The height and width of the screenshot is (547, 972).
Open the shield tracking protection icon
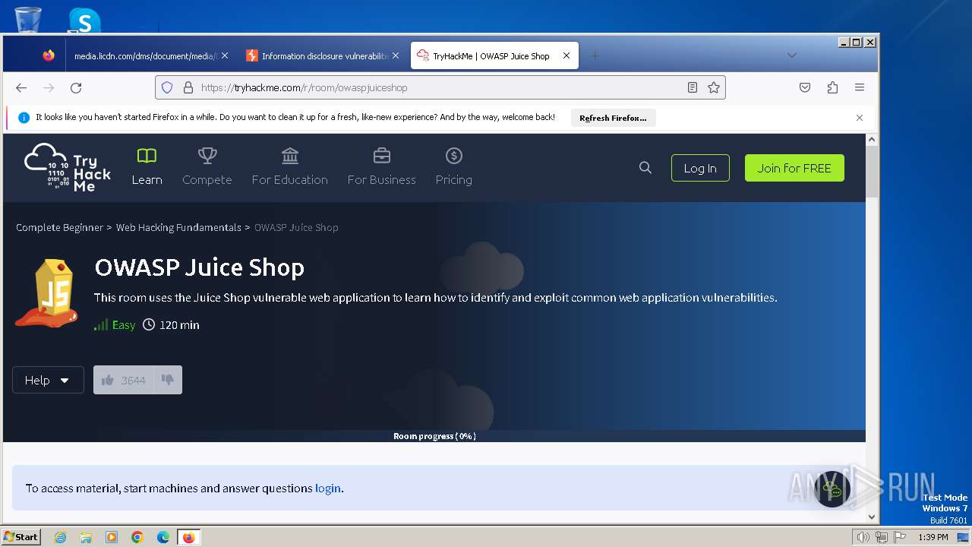coord(167,87)
